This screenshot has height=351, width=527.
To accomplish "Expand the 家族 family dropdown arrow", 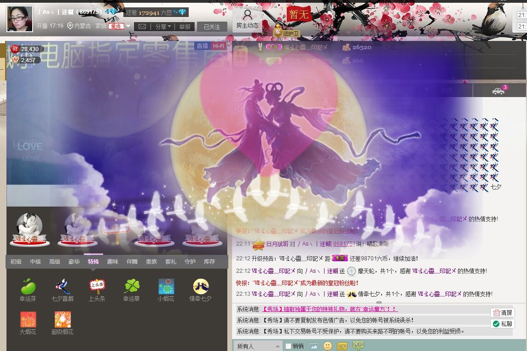I will click(128, 26).
